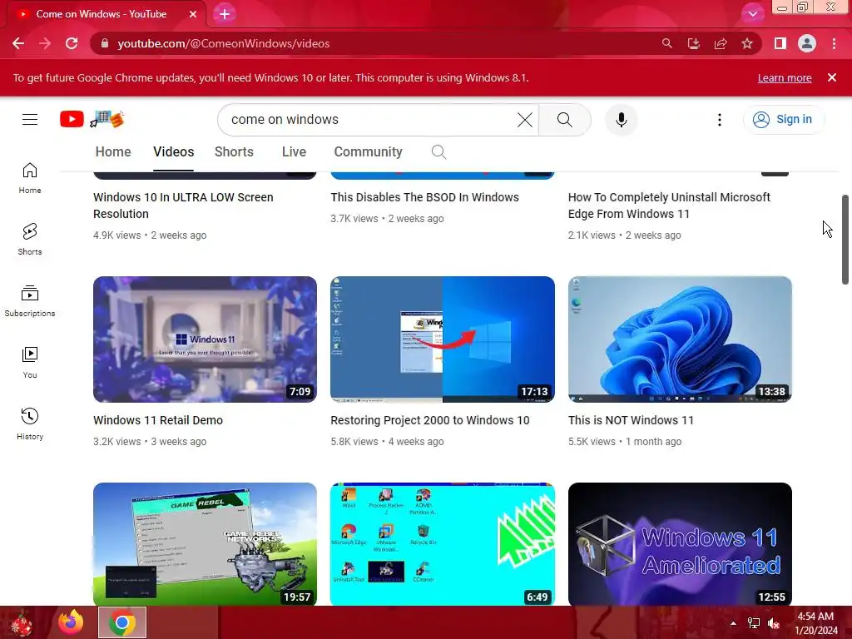Image resolution: width=852 pixels, height=639 pixels.
Task: Open History in the sidebar
Action: (30, 424)
